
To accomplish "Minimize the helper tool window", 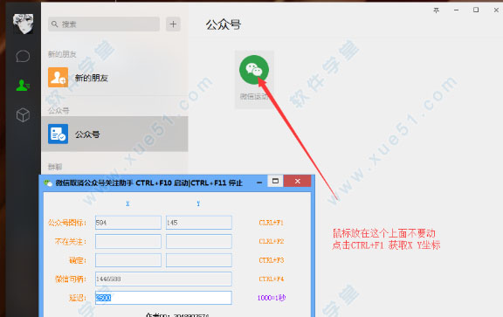I will pyautogui.click(x=259, y=183).
